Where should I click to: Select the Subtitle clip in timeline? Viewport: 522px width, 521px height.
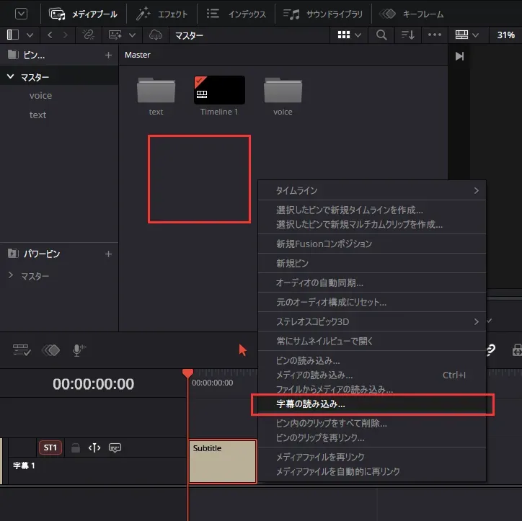(223, 461)
